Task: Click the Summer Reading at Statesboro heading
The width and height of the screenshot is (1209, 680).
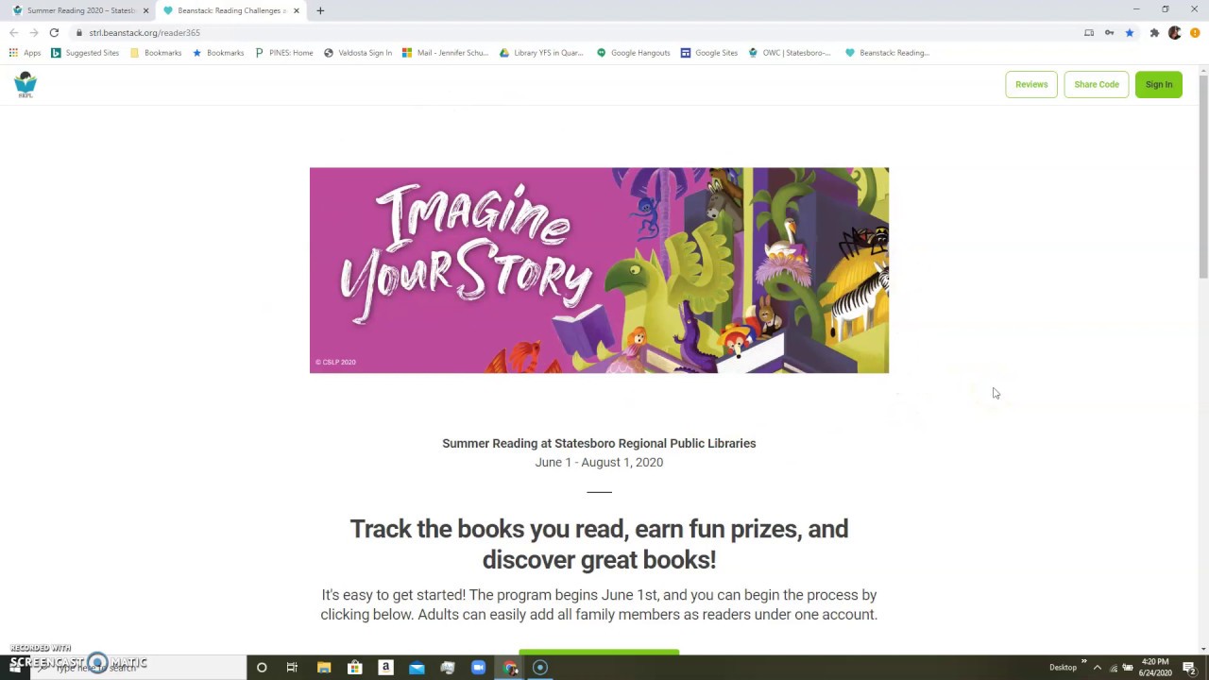Action: point(599,443)
